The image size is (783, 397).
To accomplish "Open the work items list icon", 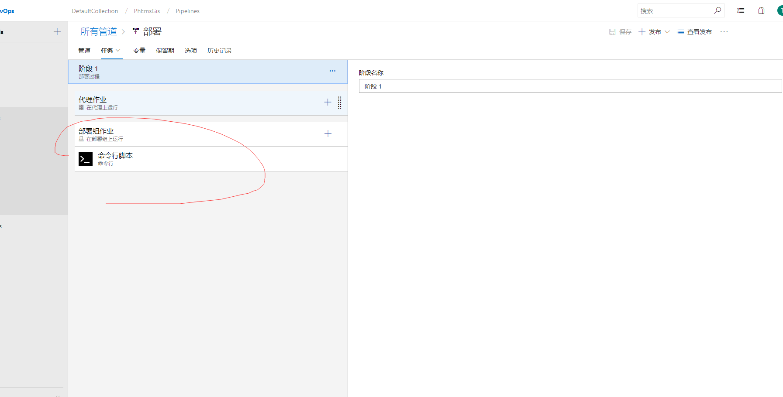I will (741, 10).
